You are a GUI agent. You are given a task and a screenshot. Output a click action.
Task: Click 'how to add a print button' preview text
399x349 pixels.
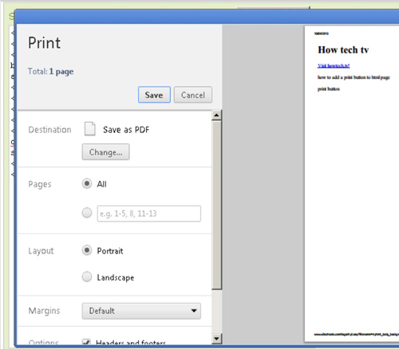point(354,77)
